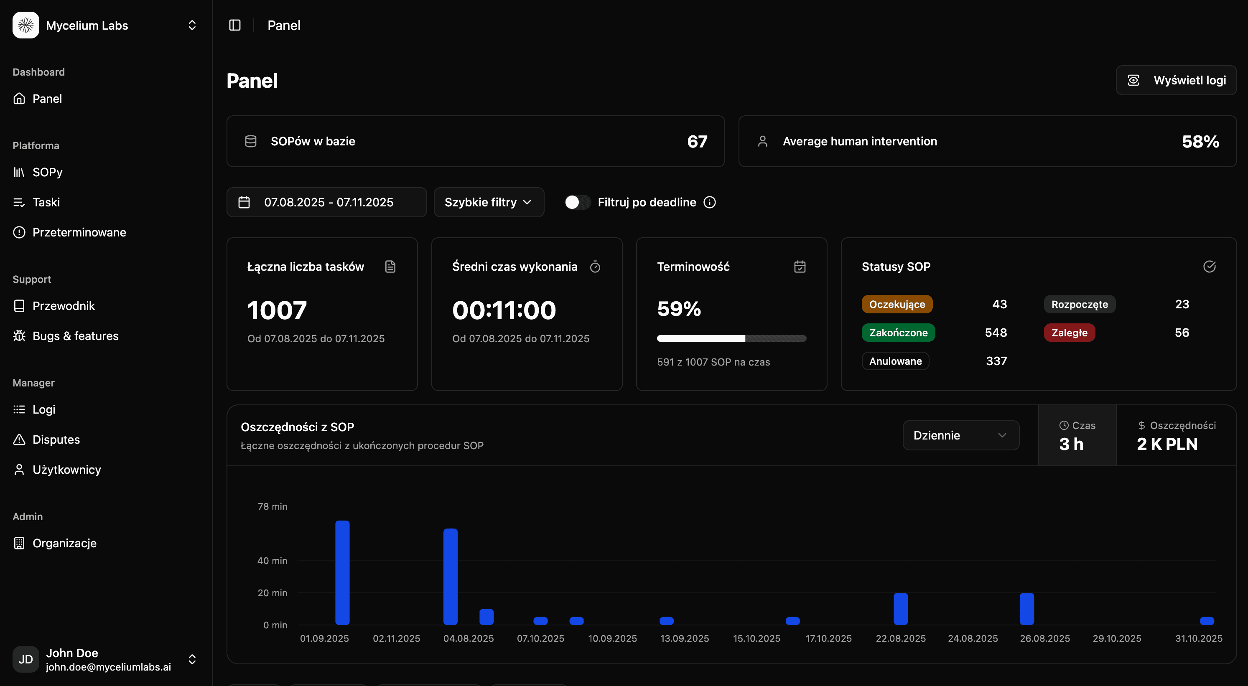Click the document icon on Łączna liczba tasków

[390, 267]
